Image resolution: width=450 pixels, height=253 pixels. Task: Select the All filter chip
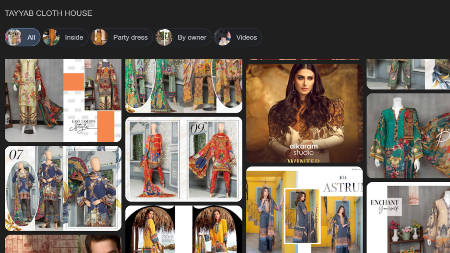(x=23, y=37)
